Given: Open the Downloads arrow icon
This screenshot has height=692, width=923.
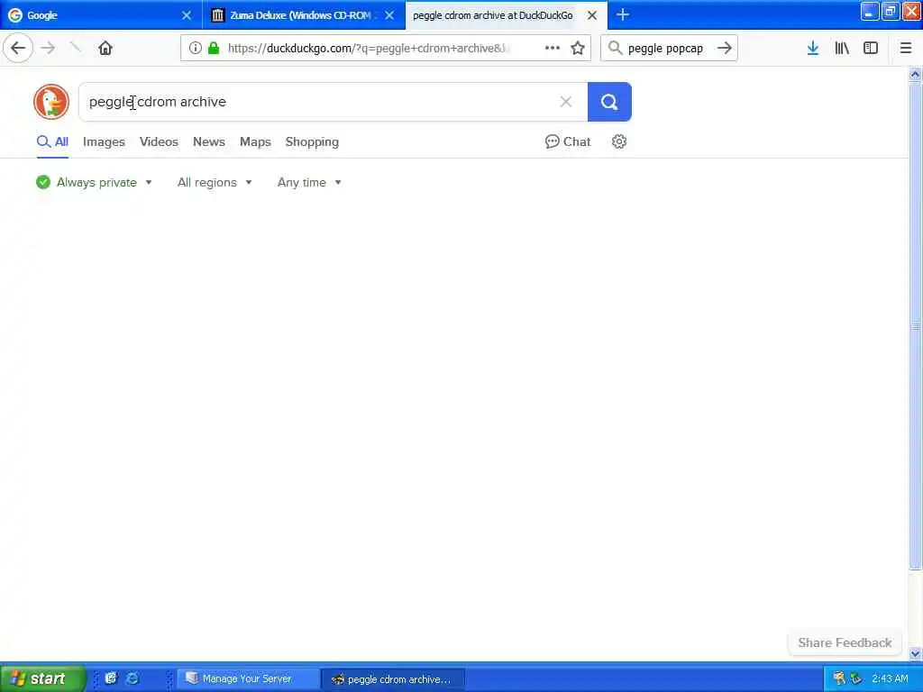Looking at the screenshot, I should (x=813, y=49).
